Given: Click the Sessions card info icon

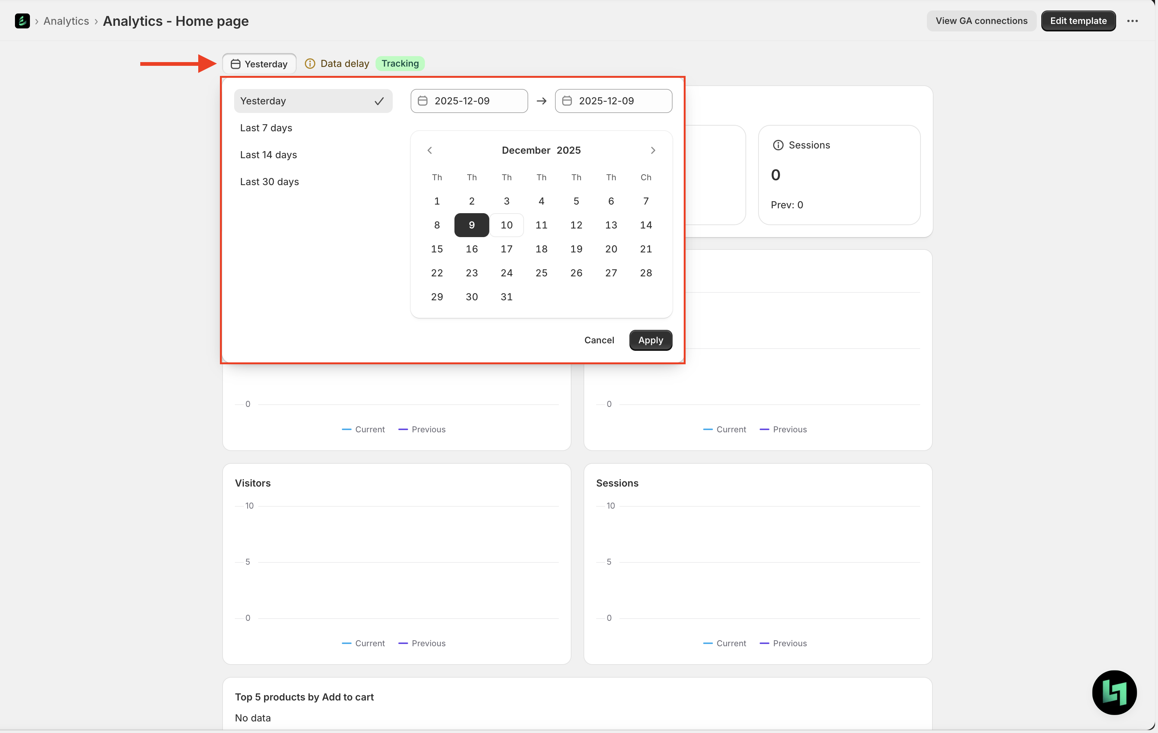Looking at the screenshot, I should (778, 145).
